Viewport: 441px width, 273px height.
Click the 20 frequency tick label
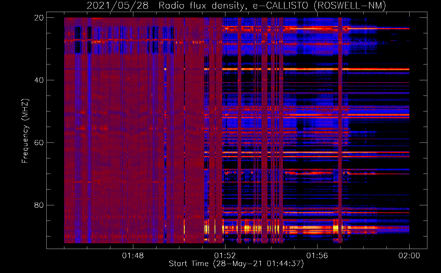tap(39, 18)
